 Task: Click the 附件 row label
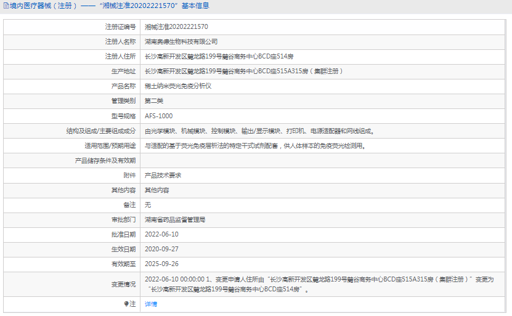click(x=129, y=176)
